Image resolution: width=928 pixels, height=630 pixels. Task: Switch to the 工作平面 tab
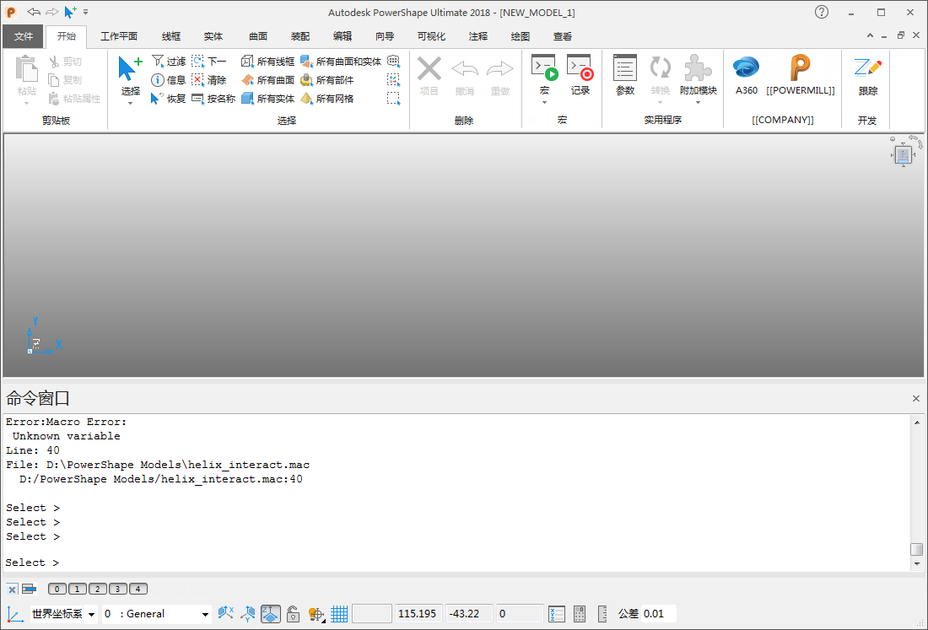119,36
